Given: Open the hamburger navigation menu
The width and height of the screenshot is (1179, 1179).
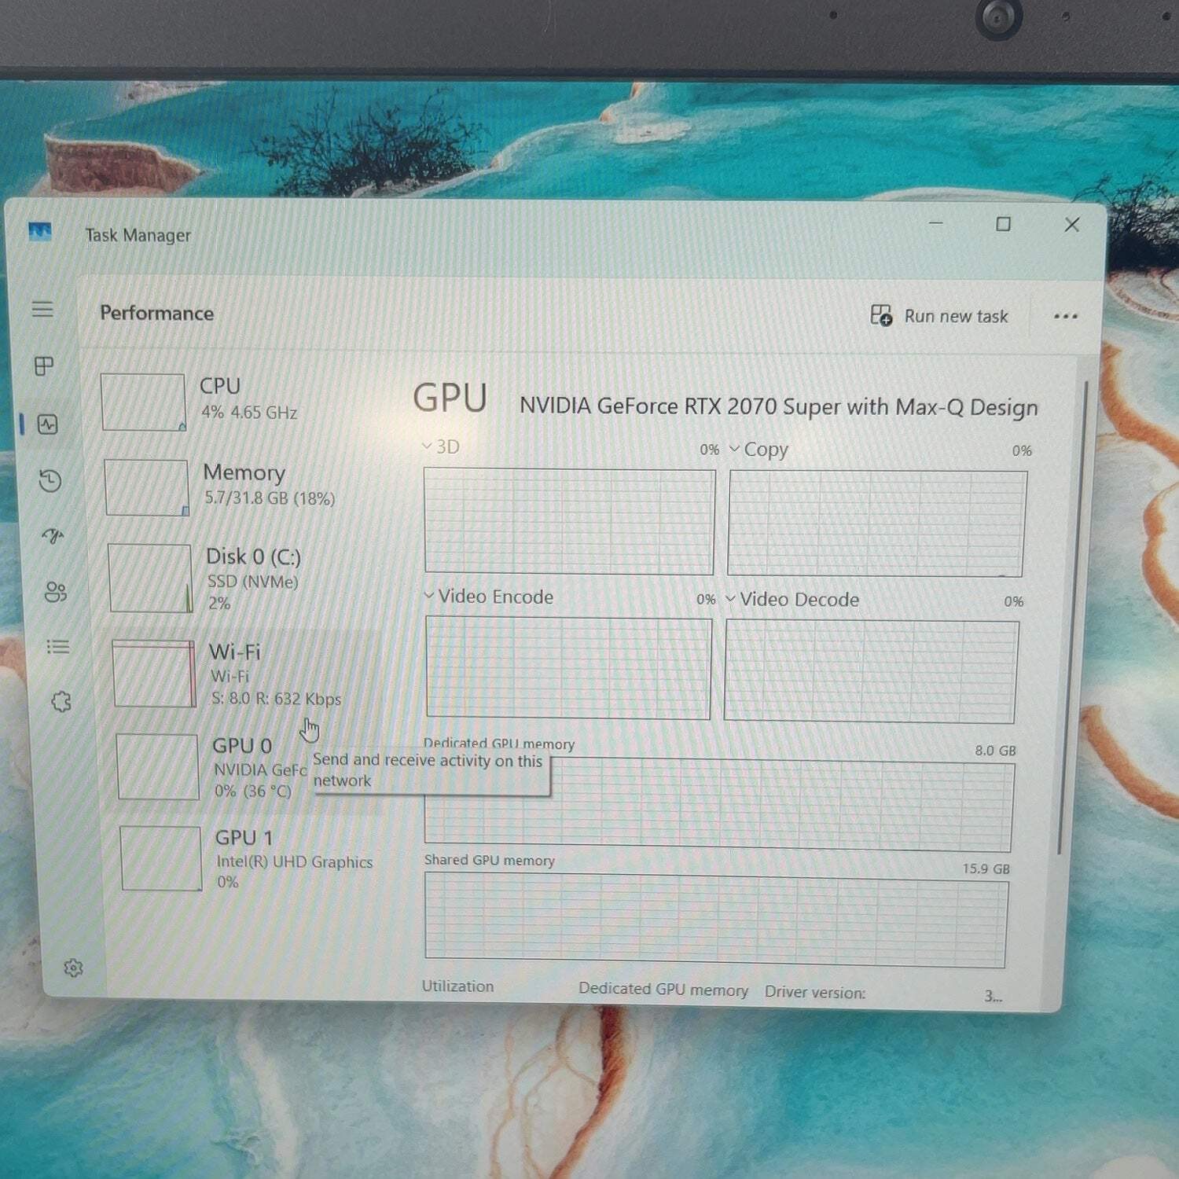Looking at the screenshot, I should 42,309.
